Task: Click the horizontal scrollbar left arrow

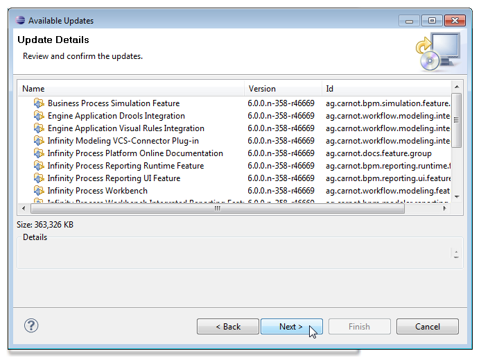Action: click(x=24, y=208)
